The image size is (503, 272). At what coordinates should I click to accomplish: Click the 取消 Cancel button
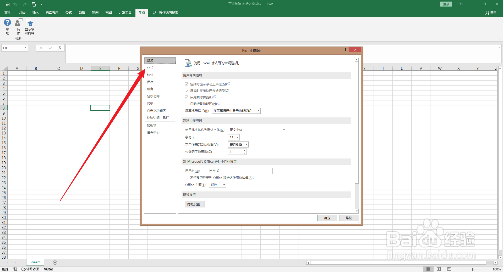tap(349, 218)
